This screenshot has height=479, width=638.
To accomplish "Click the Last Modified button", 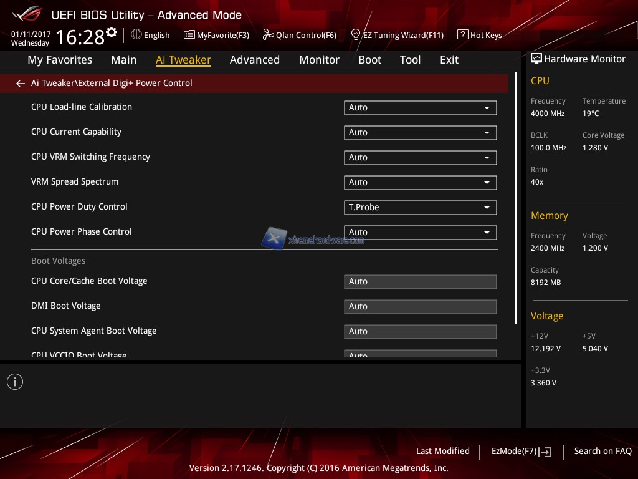I will [442, 451].
